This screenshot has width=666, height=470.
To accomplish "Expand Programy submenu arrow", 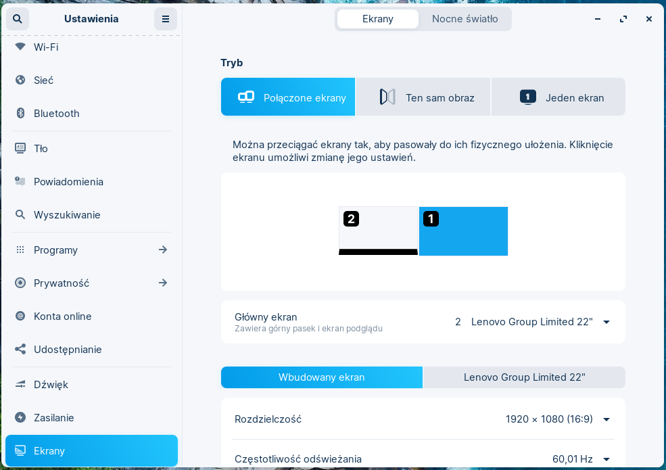I will coord(163,250).
